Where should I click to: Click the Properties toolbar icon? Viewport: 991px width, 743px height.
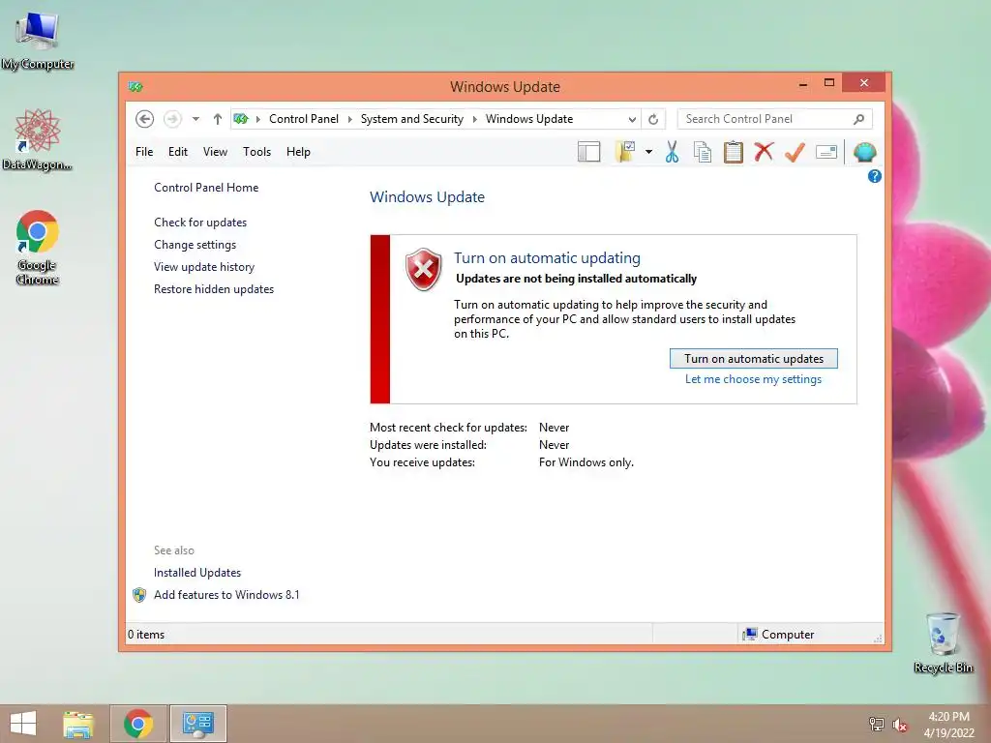pyautogui.click(x=826, y=152)
